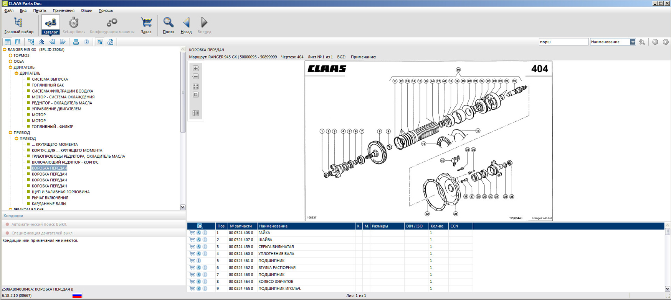The image size is (671, 300).
Task: Sort by the Наименование column header
Action: (306, 226)
